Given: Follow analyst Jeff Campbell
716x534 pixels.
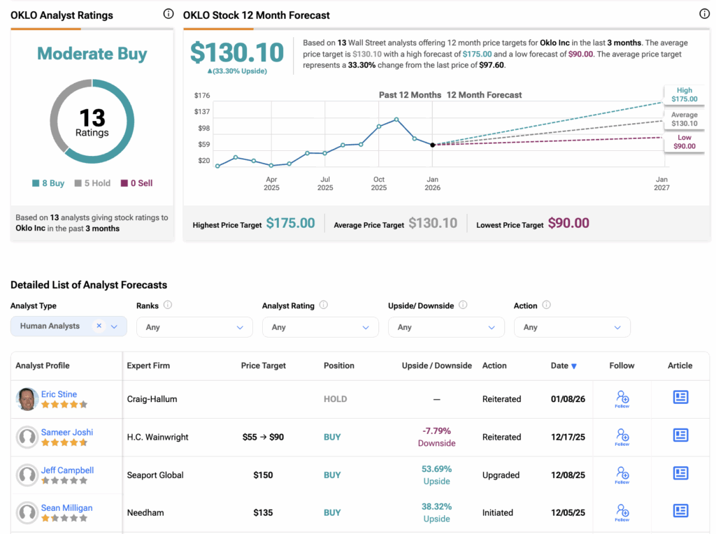Looking at the screenshot, I should 622,474.
